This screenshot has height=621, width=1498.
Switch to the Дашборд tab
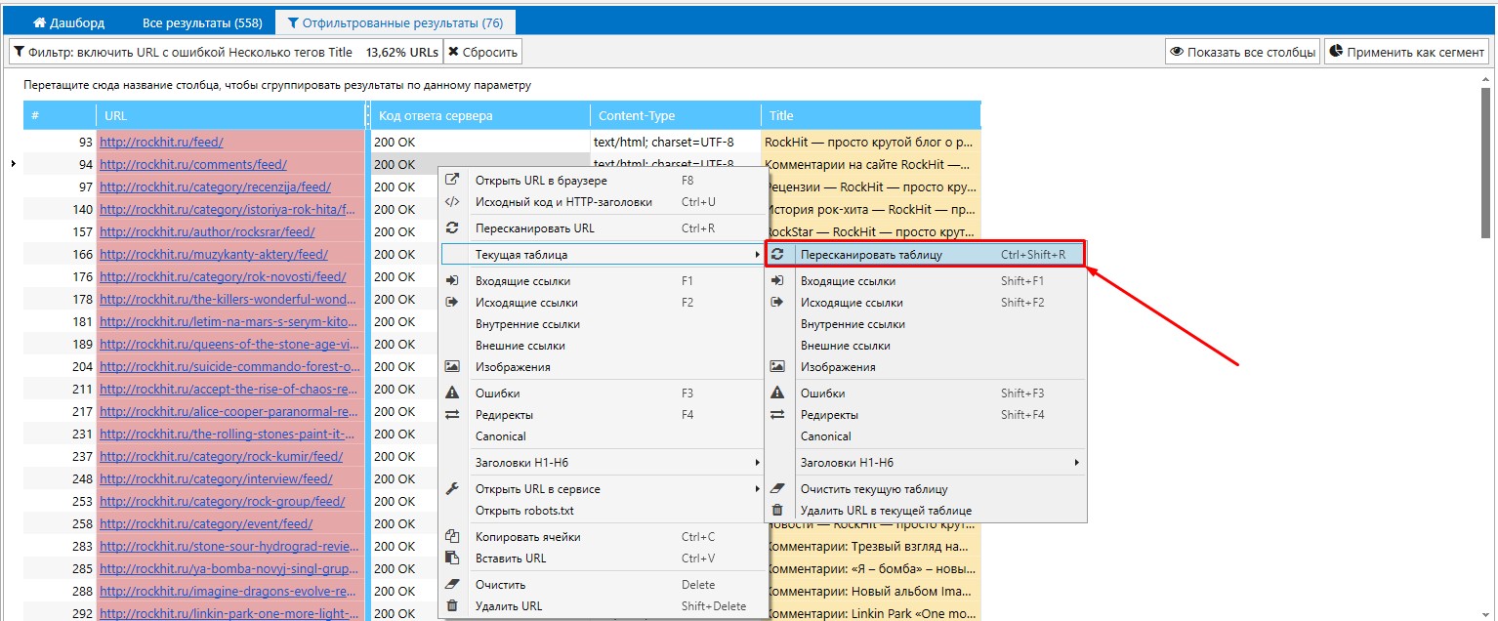point(68,22)
